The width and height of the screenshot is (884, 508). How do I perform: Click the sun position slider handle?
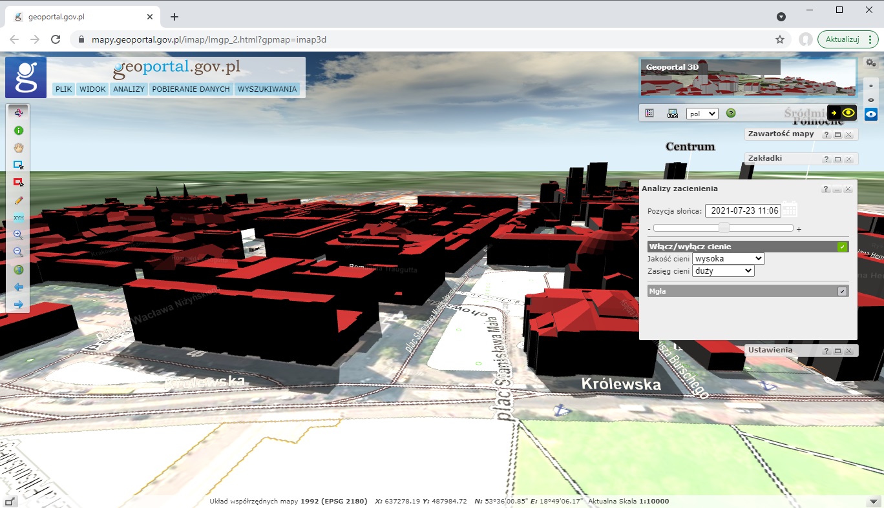pyautogui.click(x=724, y=228)
